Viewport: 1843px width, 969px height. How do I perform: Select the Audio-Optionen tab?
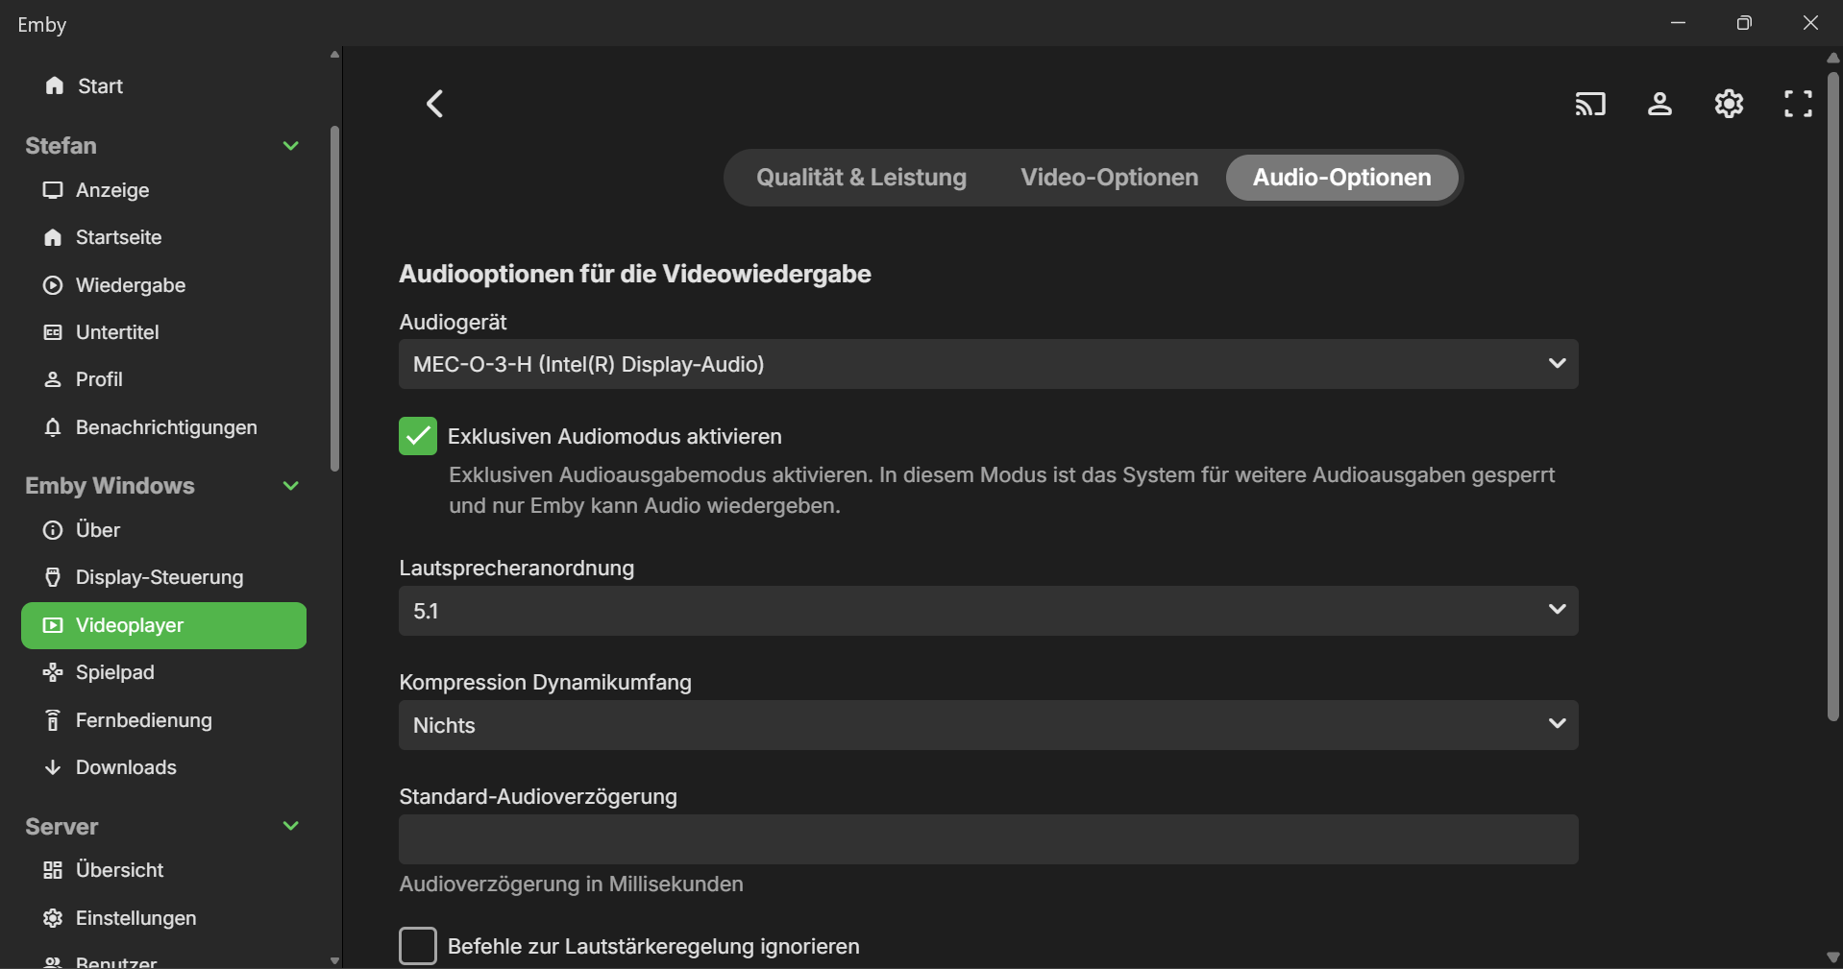tap(1341, 178)
